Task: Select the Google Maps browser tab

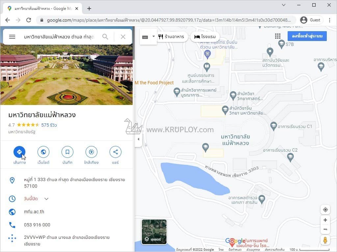Action: tap(42, 9)
